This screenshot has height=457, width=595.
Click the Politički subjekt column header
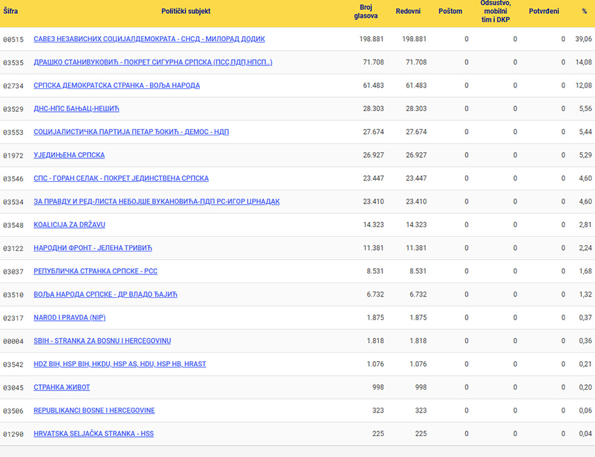pyautogui.click(x=186, y=11)
